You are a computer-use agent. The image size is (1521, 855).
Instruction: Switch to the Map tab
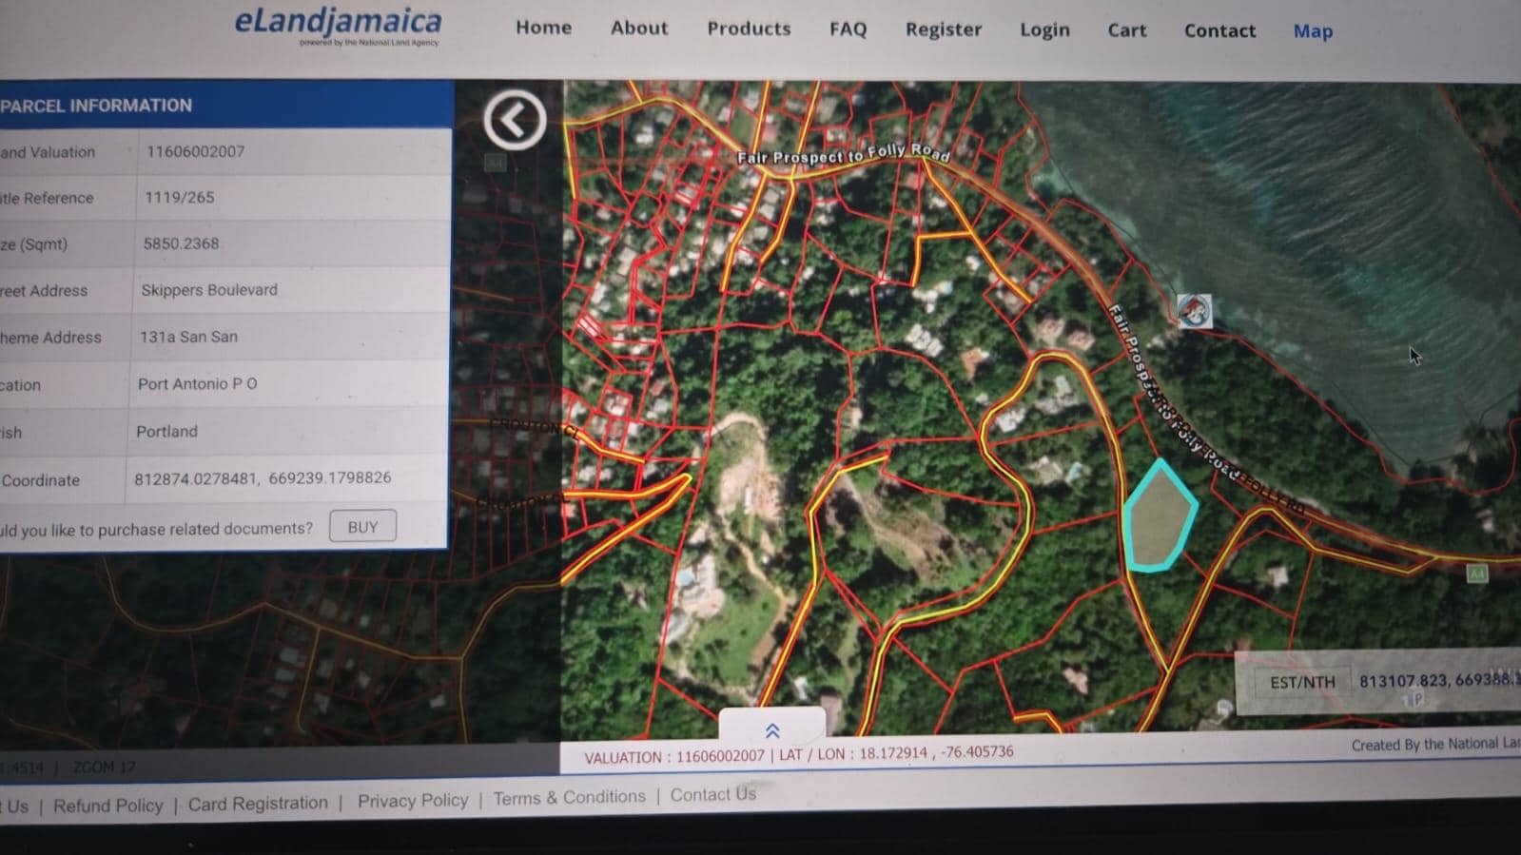(x=1313, y=31)
